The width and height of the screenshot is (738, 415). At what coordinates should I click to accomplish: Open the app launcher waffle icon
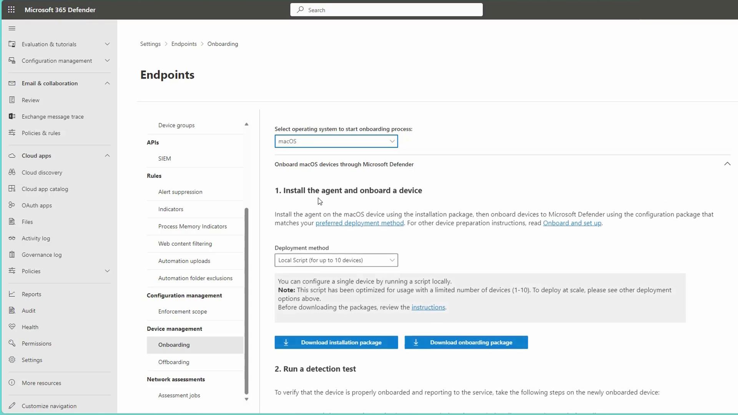(11, 10)
